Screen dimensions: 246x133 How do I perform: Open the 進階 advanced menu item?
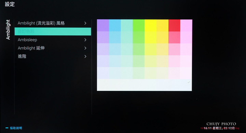(x=53, y=56)
